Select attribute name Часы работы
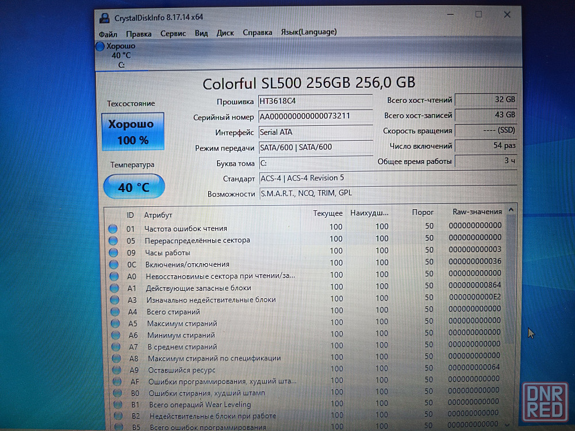The image size is (575, 431). click(x=167, y=253)
